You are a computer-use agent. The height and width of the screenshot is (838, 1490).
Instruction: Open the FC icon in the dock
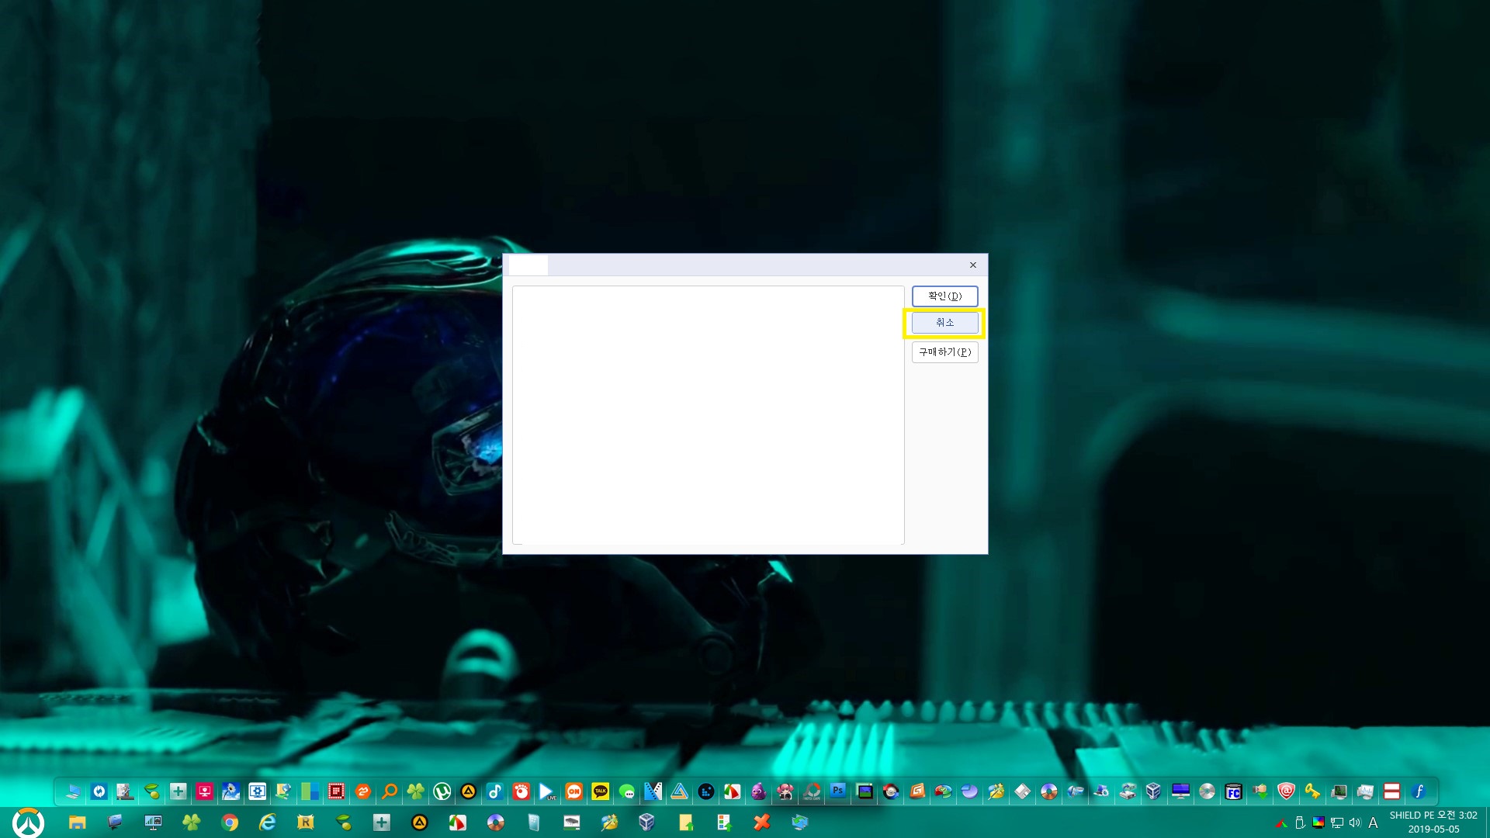click(1234, 791)
